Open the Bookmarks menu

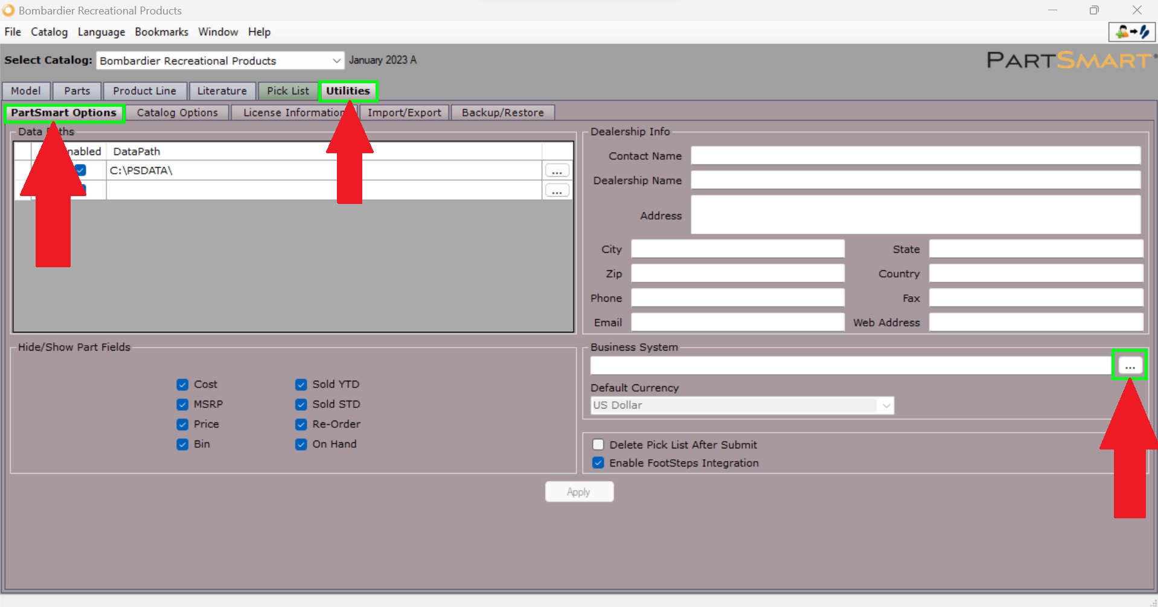coord(161,32)
